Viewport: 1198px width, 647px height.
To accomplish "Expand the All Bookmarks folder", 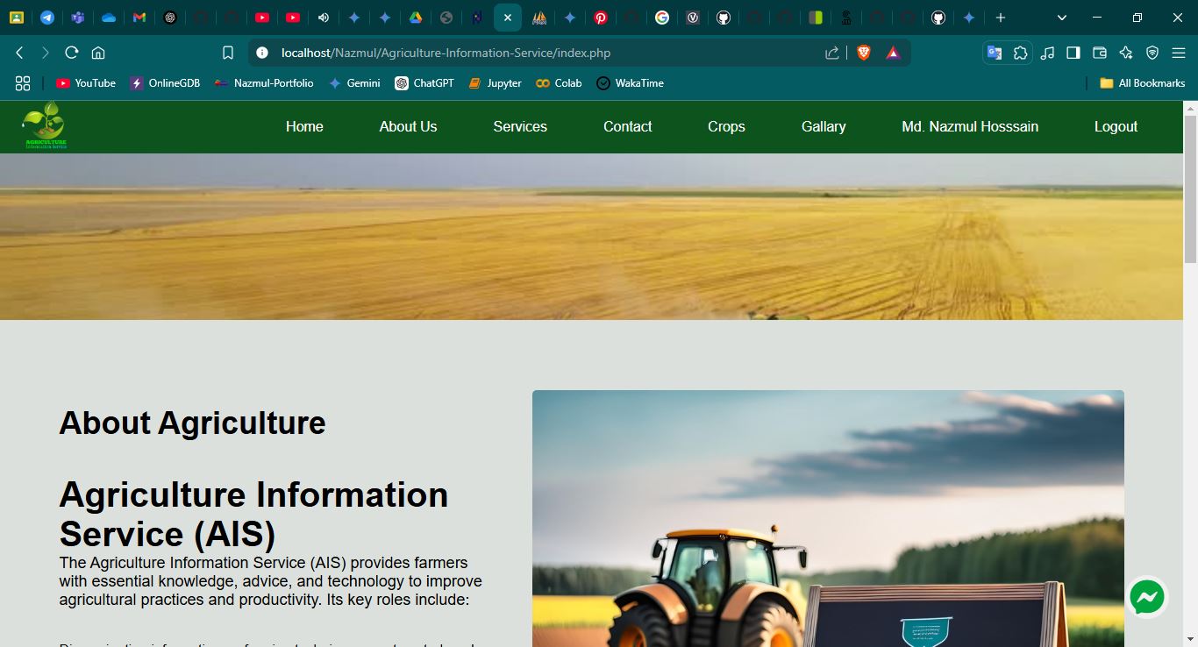I will [1143, 83].
